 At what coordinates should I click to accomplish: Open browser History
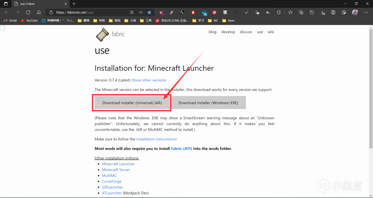(312, 12)
